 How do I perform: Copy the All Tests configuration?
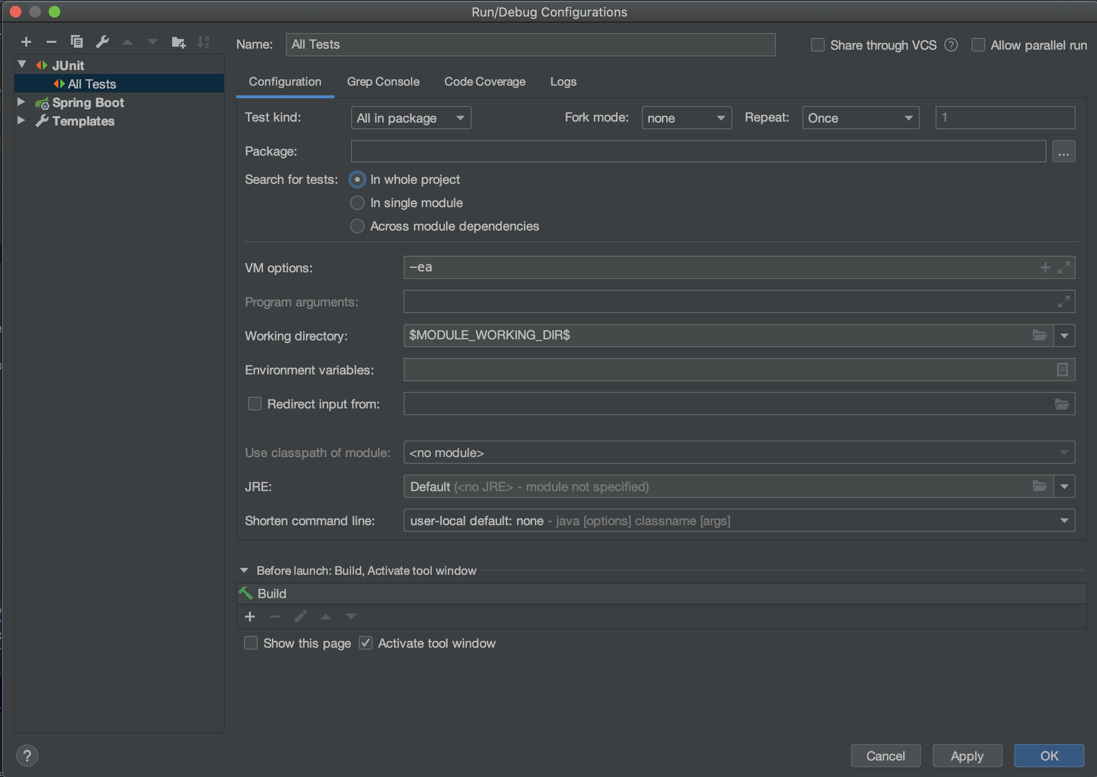[77, 42]
